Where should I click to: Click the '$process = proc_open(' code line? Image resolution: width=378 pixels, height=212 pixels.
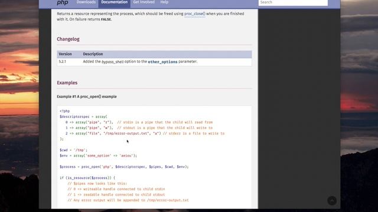pos(124,167)
